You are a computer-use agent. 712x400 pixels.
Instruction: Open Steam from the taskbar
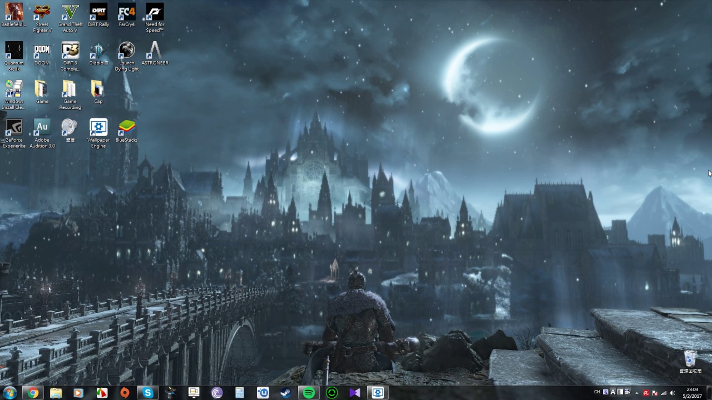[x=285, y=392]
